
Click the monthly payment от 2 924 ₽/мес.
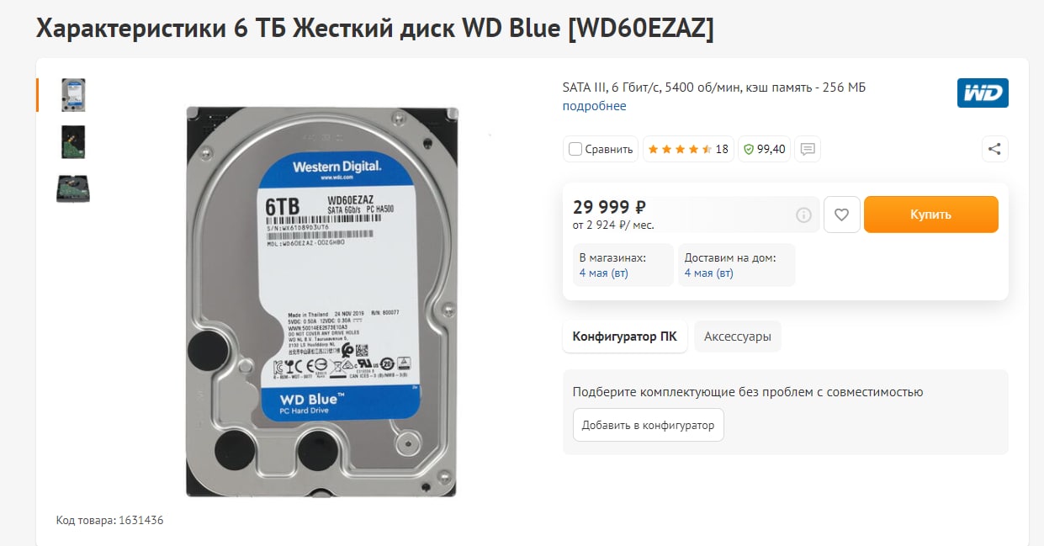click(x=613, y=225)
